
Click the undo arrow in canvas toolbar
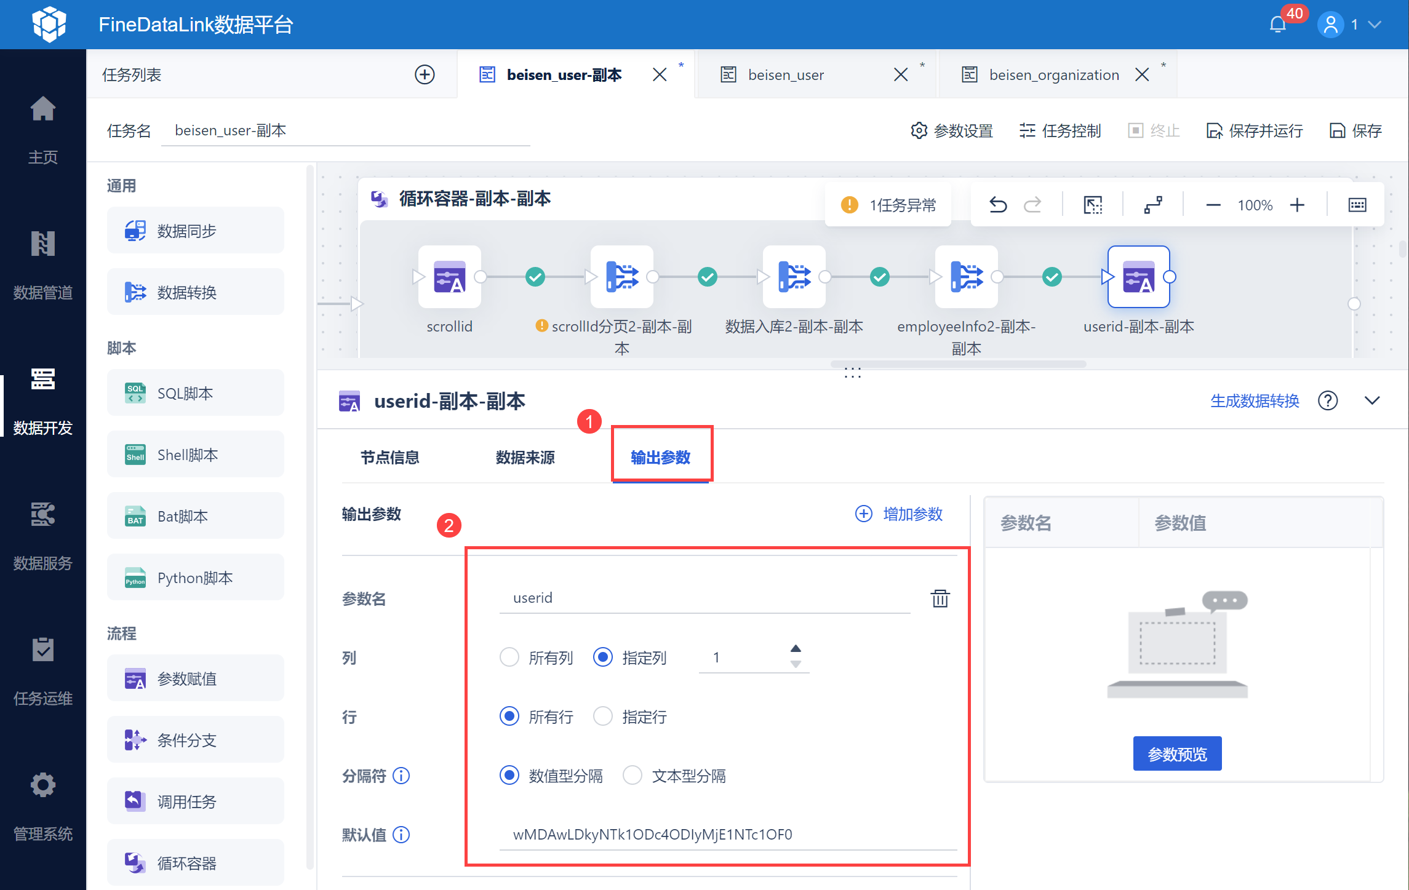pos(997,205)
